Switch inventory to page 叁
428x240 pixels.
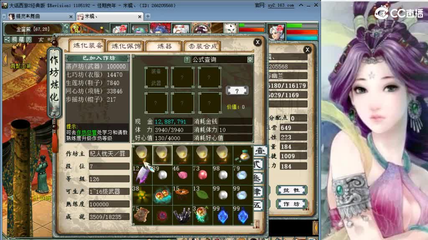tap(258, 178)
